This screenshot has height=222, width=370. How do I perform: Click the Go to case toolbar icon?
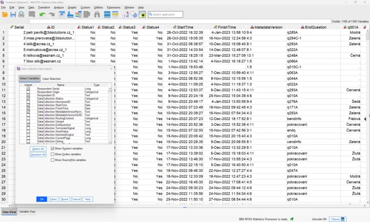(x=62, y=14)
